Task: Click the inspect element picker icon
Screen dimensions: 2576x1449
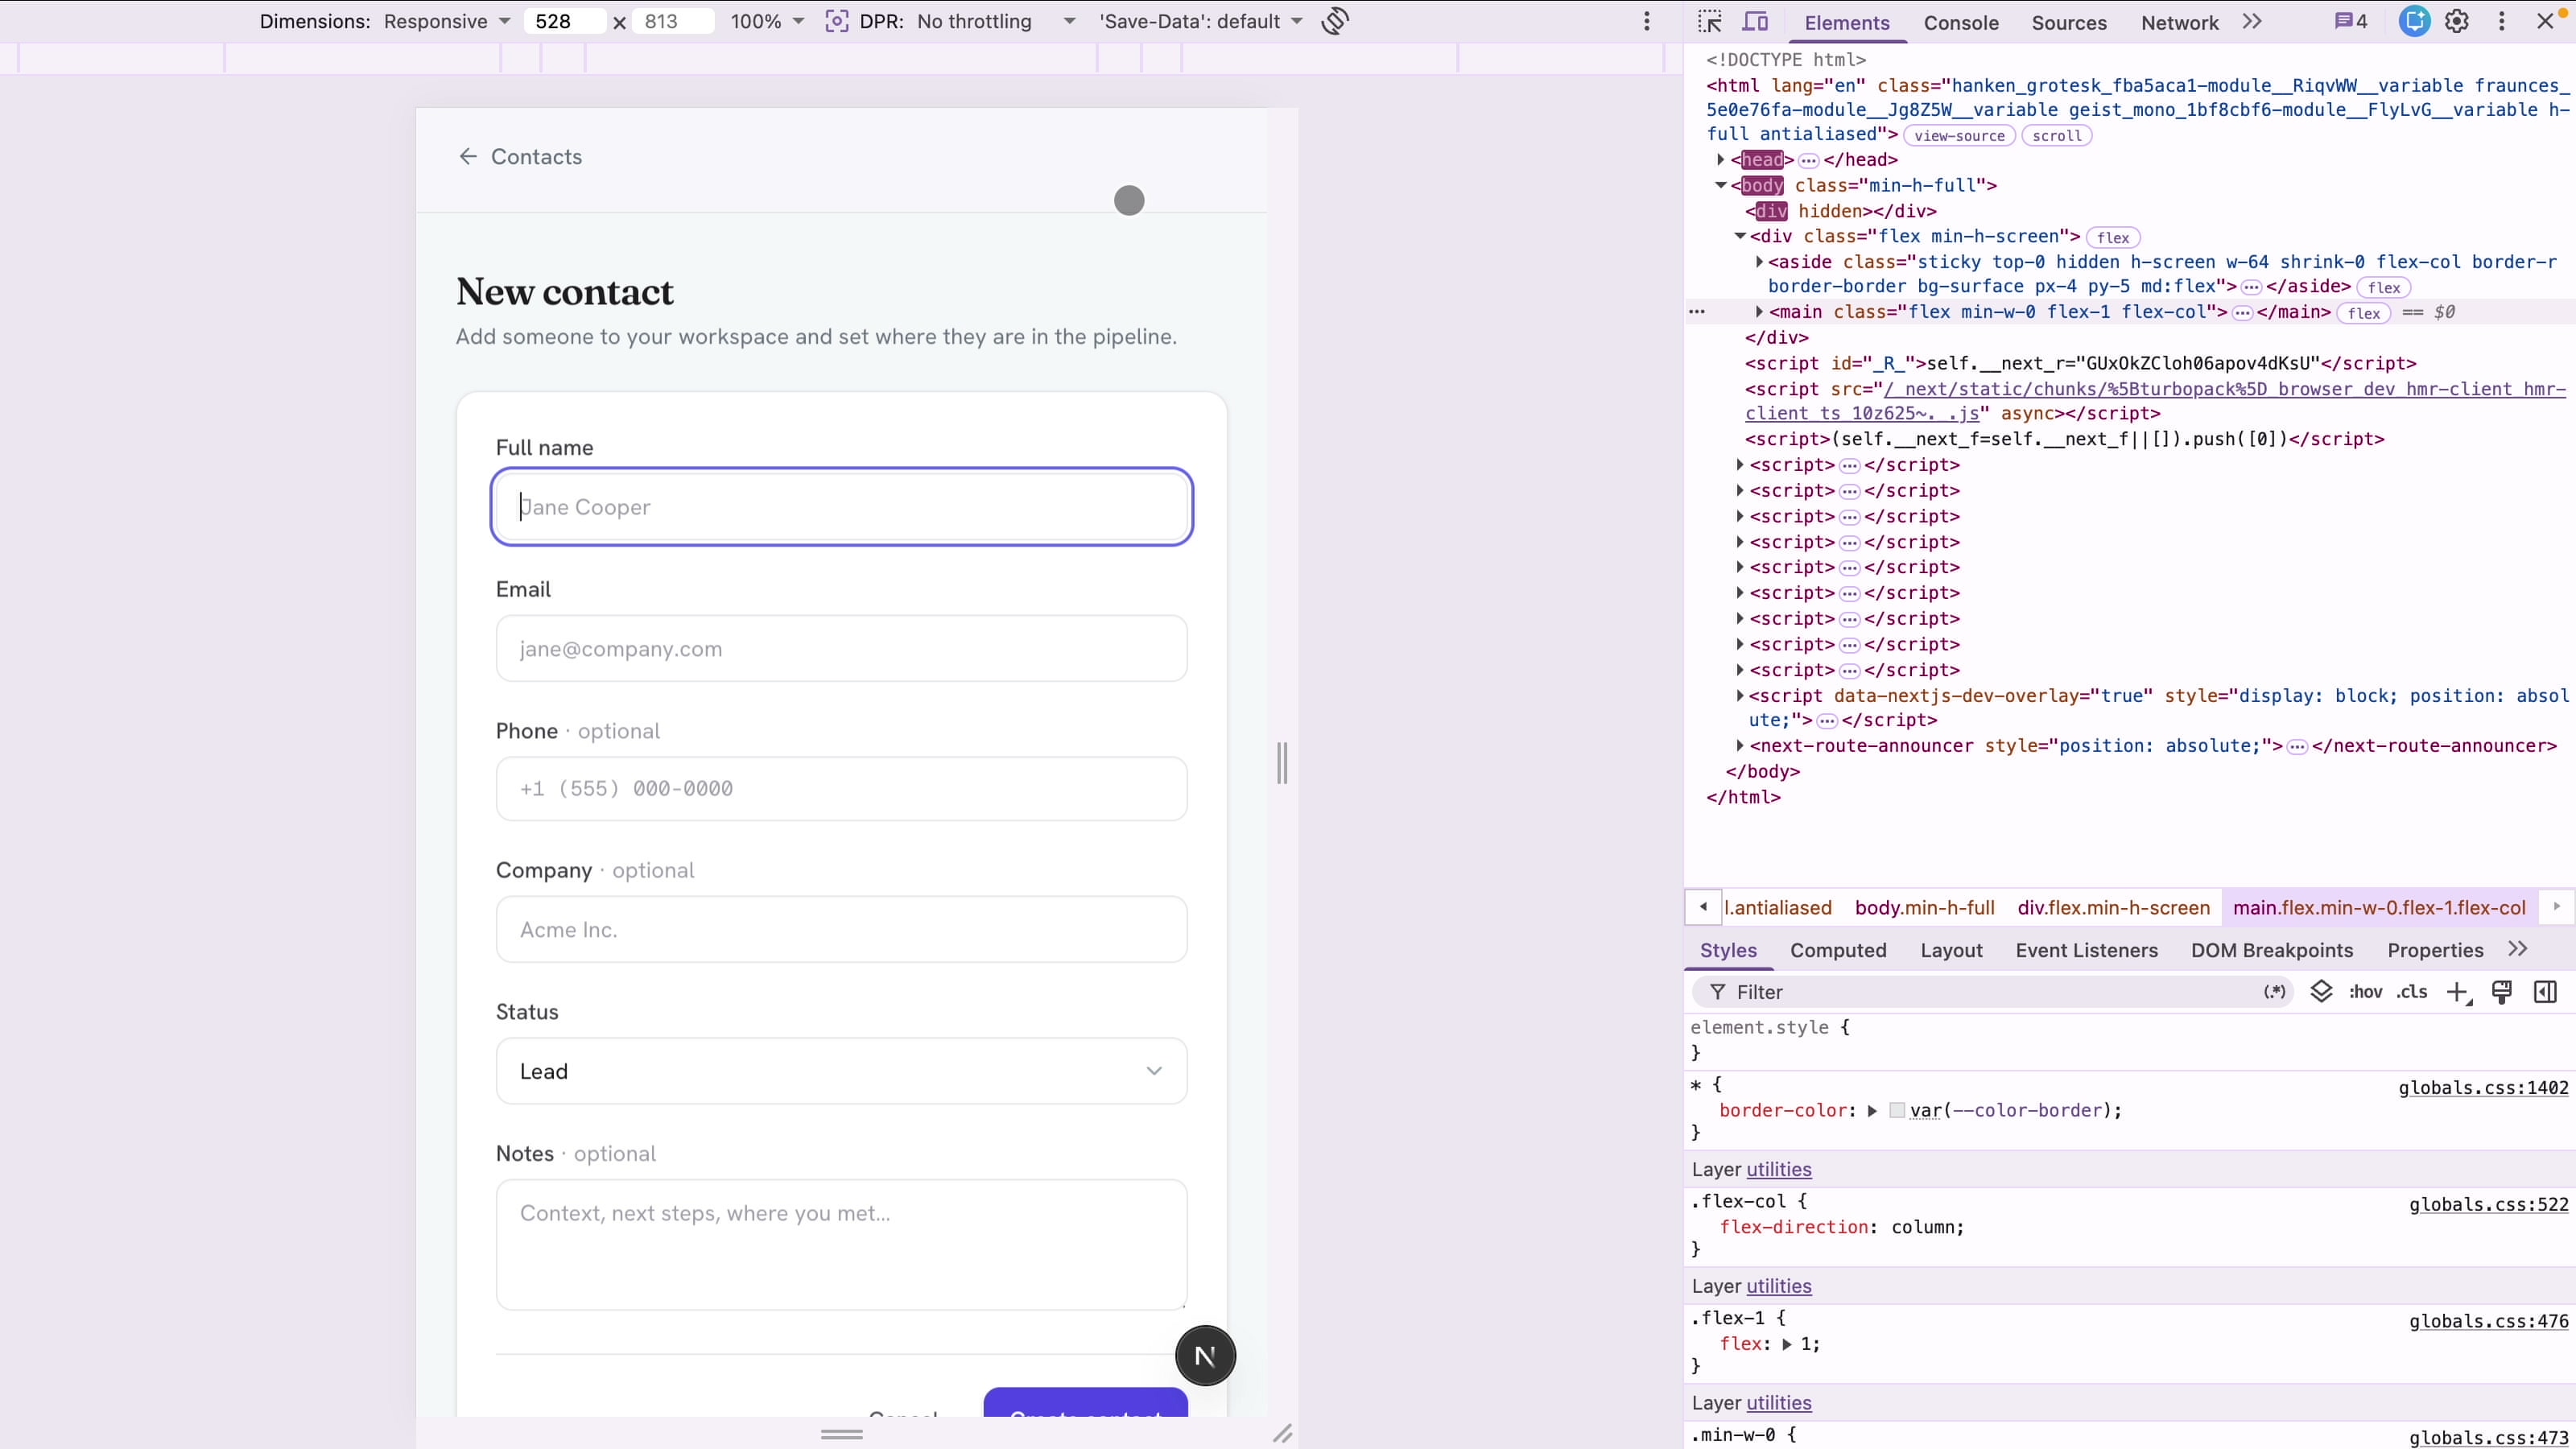Action: click(x=1710, y=22)
